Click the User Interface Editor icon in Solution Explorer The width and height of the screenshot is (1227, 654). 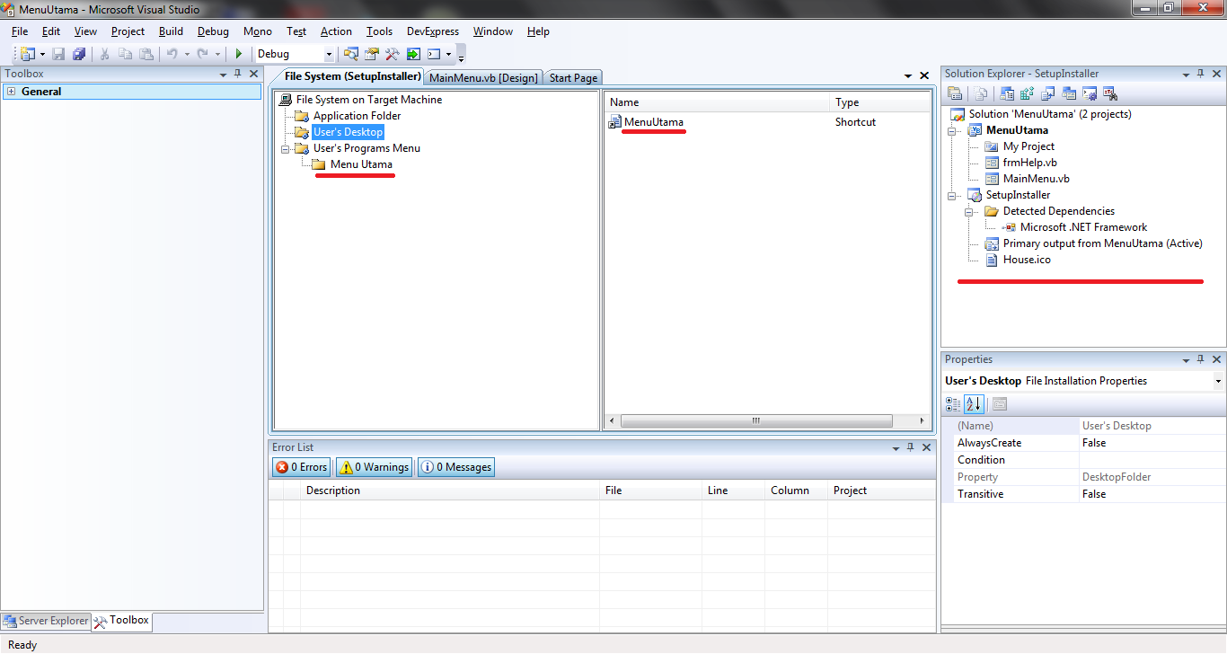pos(1069,93)
